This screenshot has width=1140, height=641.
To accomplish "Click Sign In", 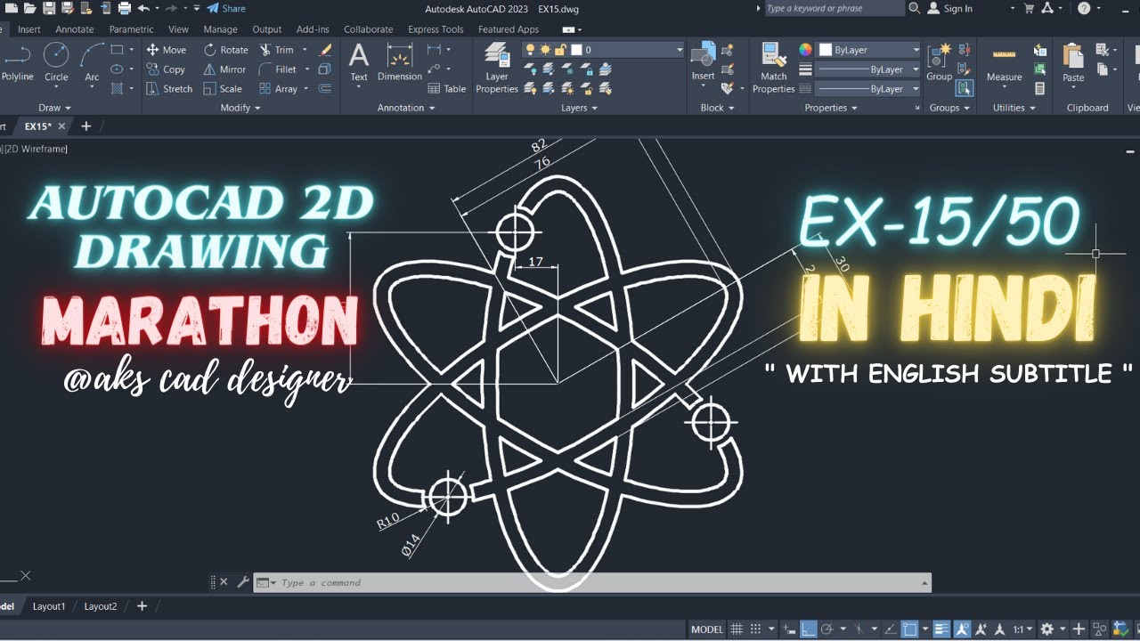I will pos(950,8).
